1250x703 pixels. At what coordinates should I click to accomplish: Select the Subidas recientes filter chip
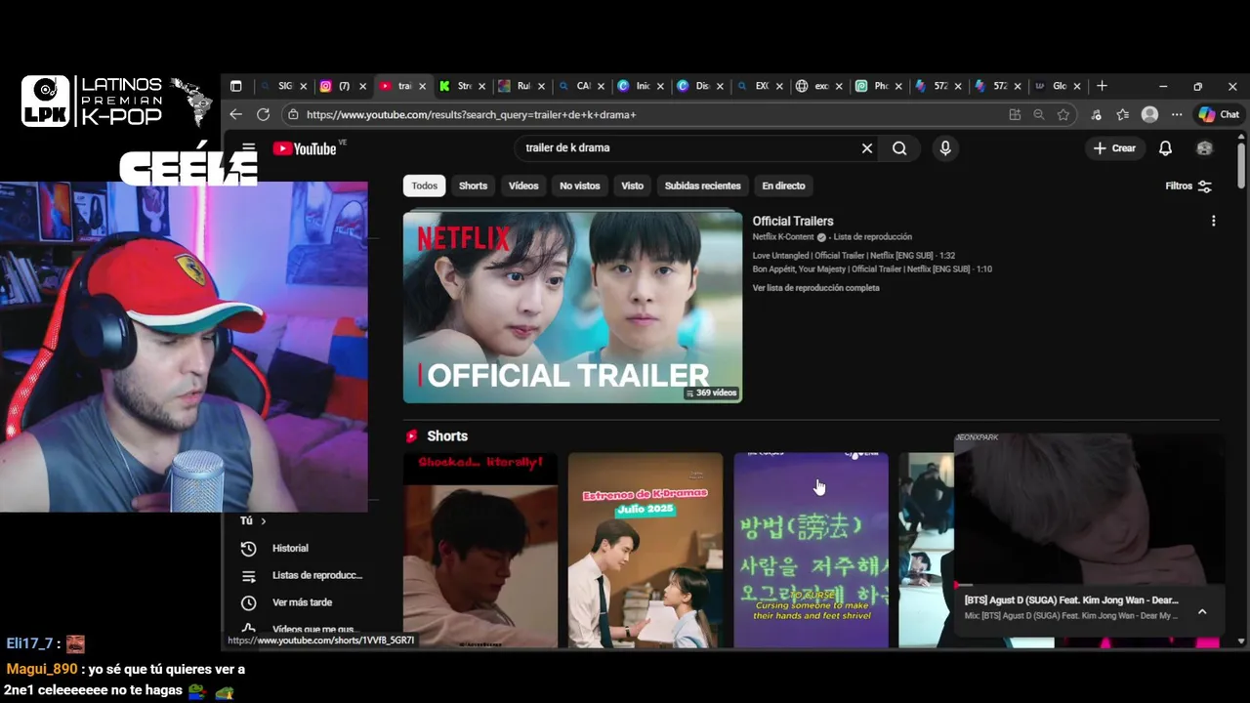703,186
